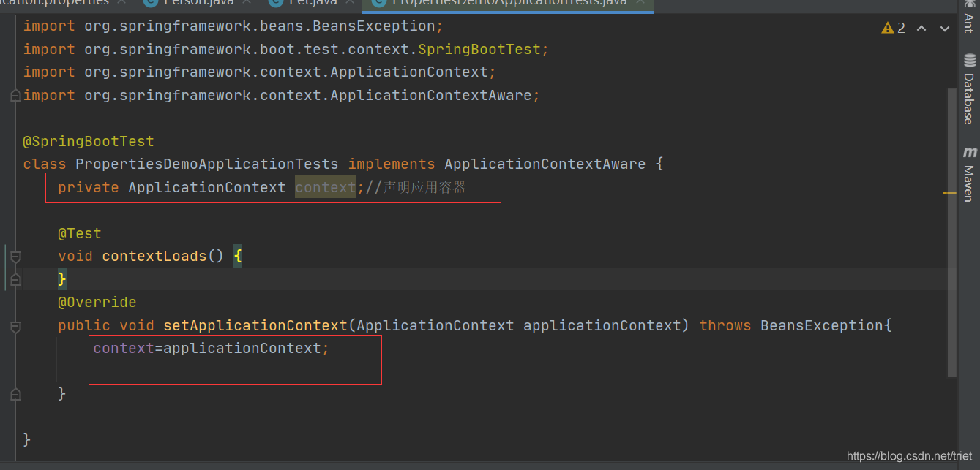The height and width of the screenshot is (470, 980).
Task: Click the implements keyword
Action: coord(392,164)
